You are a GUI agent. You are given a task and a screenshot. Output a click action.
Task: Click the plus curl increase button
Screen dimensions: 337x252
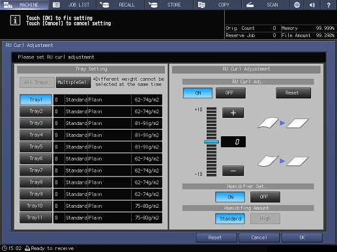click(233, 113)
